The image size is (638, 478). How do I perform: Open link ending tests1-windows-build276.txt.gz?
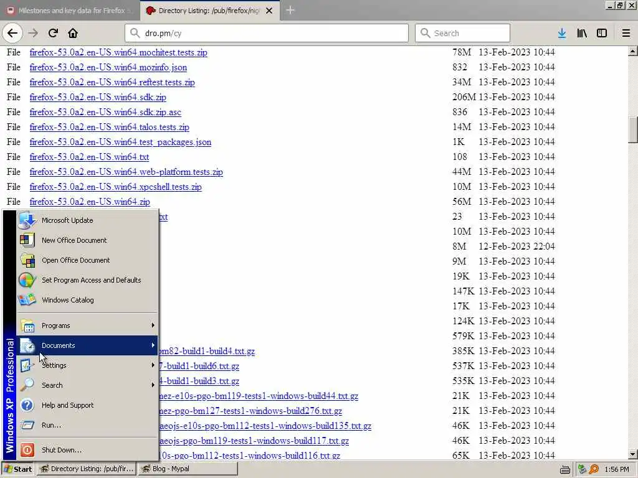[250, 411]
